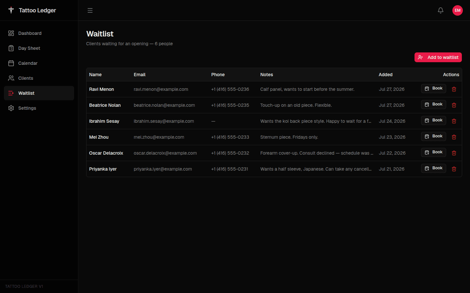This screenshot has height=293, width=470.
Task: Click phone +1 (416) 555-0233
Action: pyautogui.click(x=230, y=137)
